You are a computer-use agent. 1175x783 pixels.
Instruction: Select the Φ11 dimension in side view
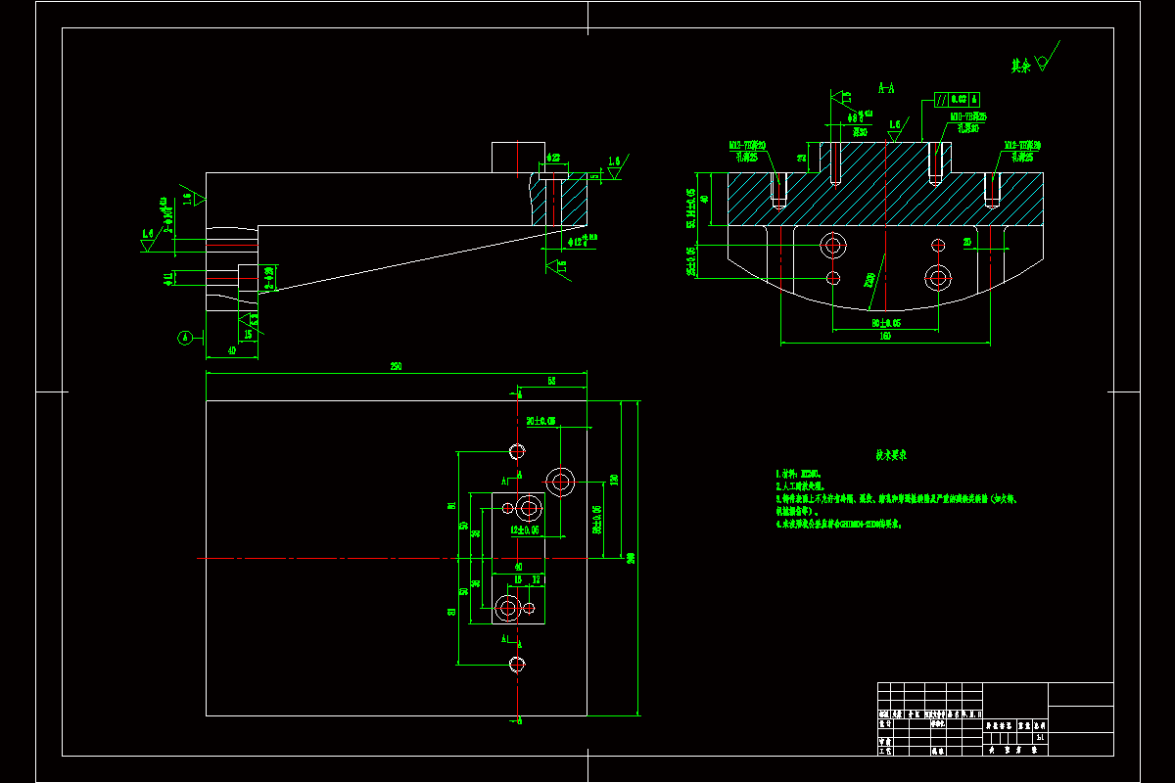pos(168,279)
